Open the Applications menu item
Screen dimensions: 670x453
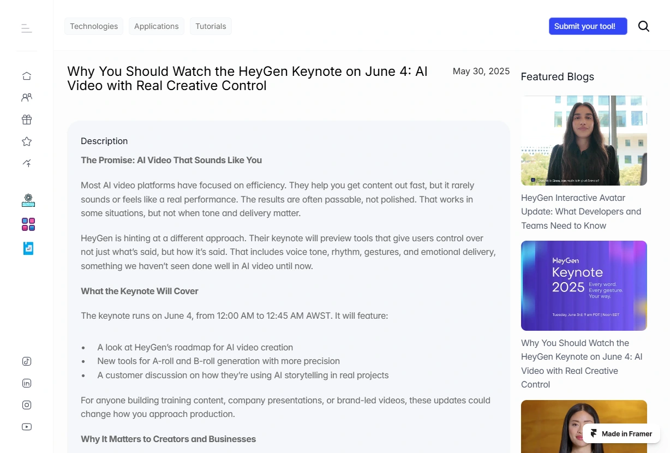157,26
